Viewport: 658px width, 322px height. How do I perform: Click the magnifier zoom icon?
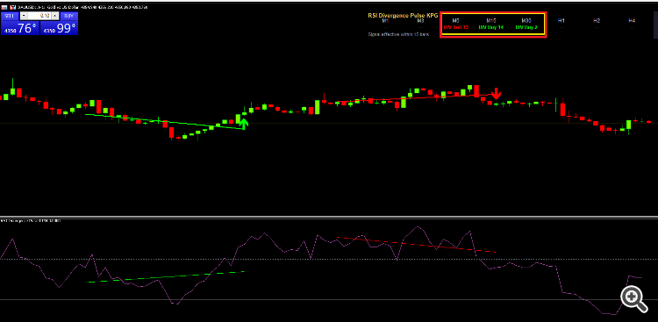pyautogui.click(x=633, y=298)
